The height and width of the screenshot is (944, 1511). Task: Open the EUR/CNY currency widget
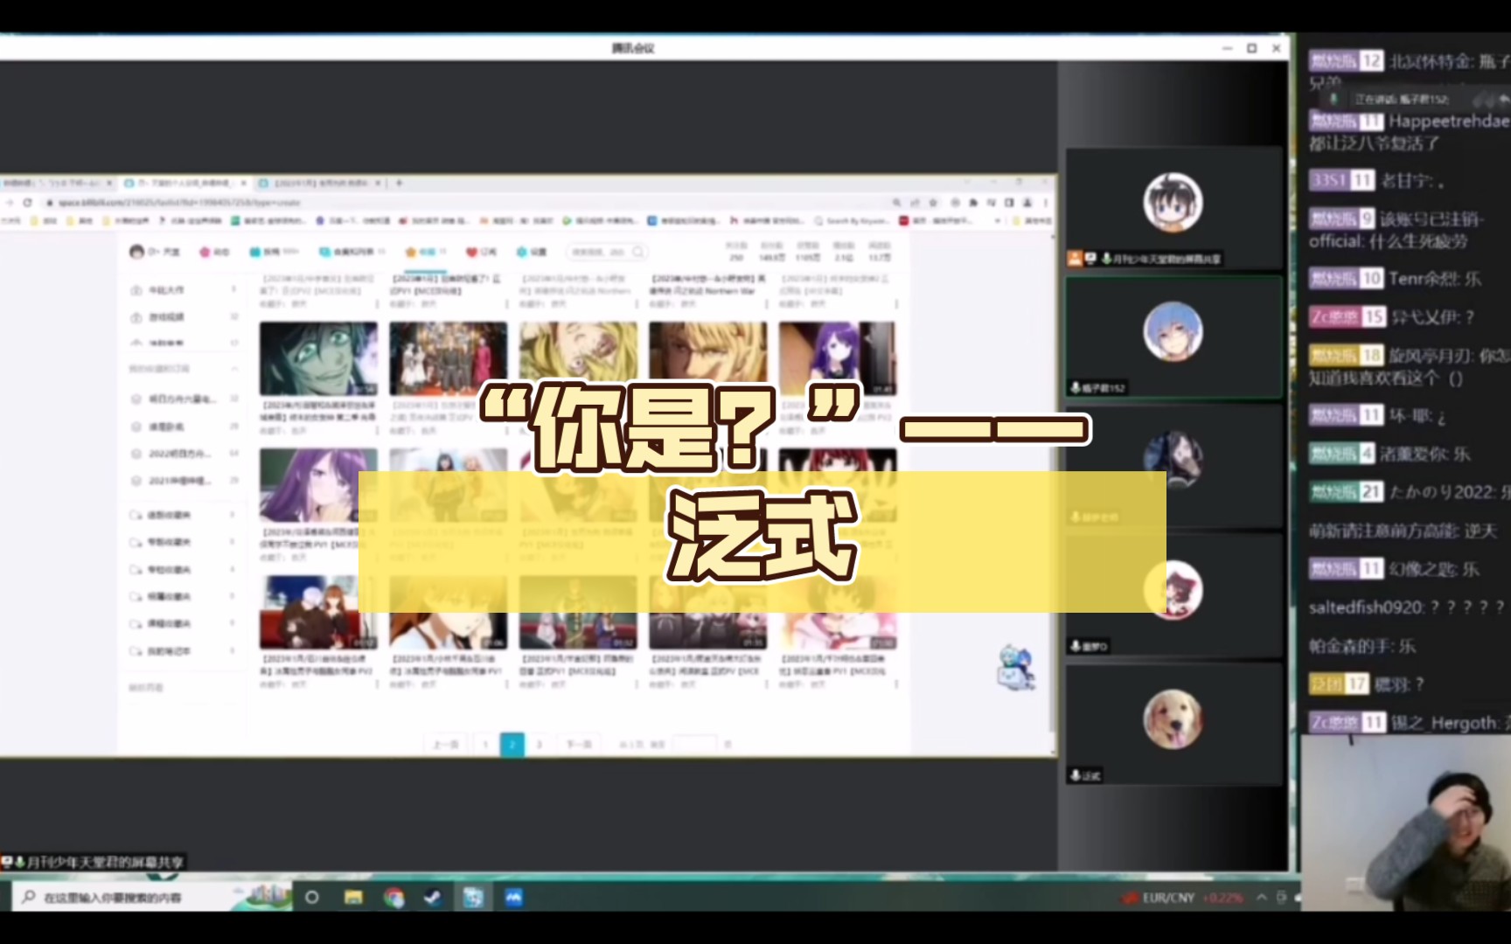pos(1183,898)
